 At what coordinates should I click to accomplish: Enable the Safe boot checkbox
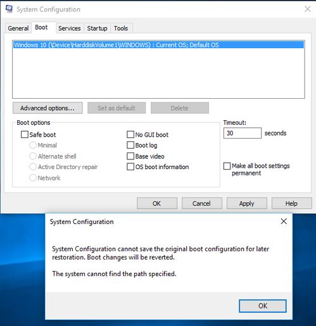(25, 134)
